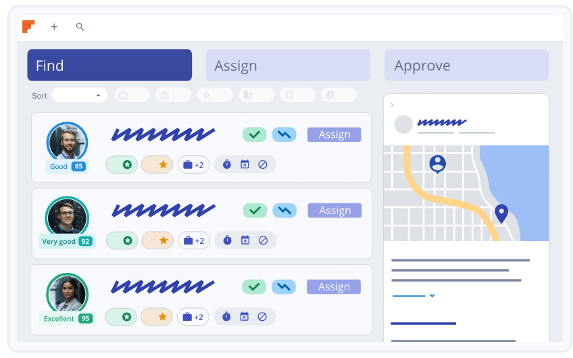The image size is (573, 358).
Task: Click the search magnifier icon in top bar
Action: [x=80, y=27]
